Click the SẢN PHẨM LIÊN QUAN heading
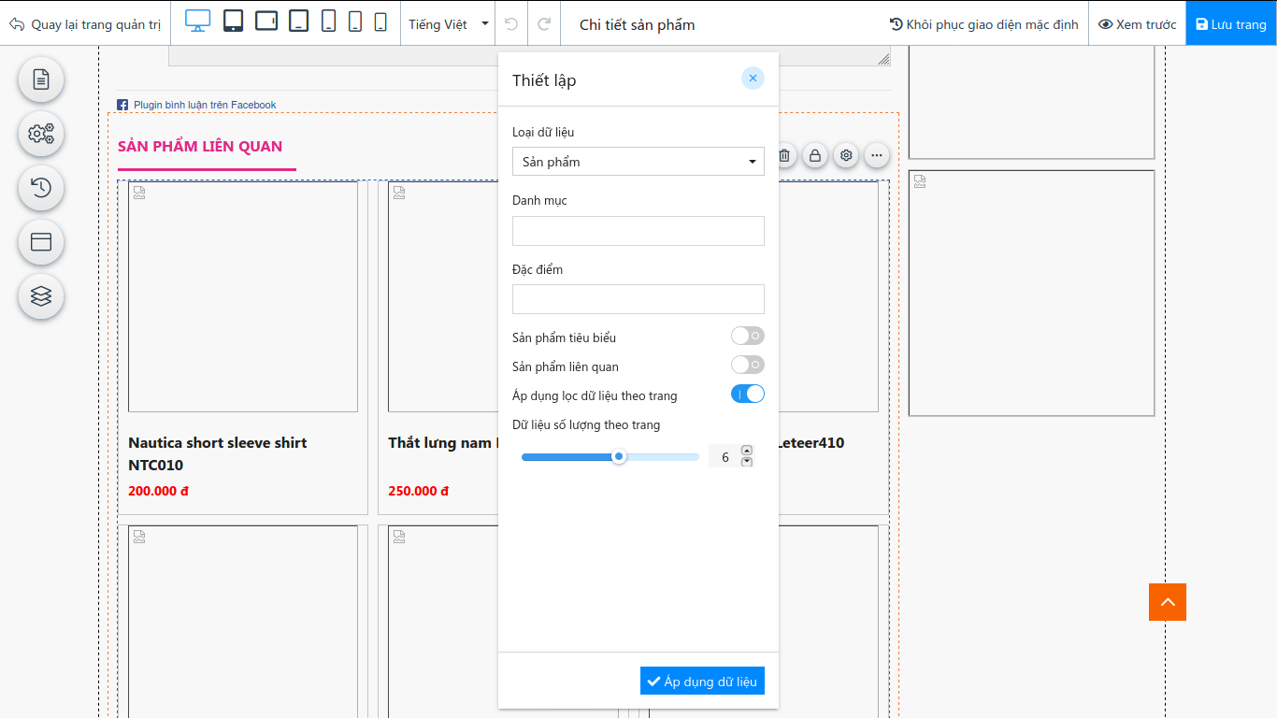Image resolution: width=1277 pixels, height=718 pixels. [200, 146]
